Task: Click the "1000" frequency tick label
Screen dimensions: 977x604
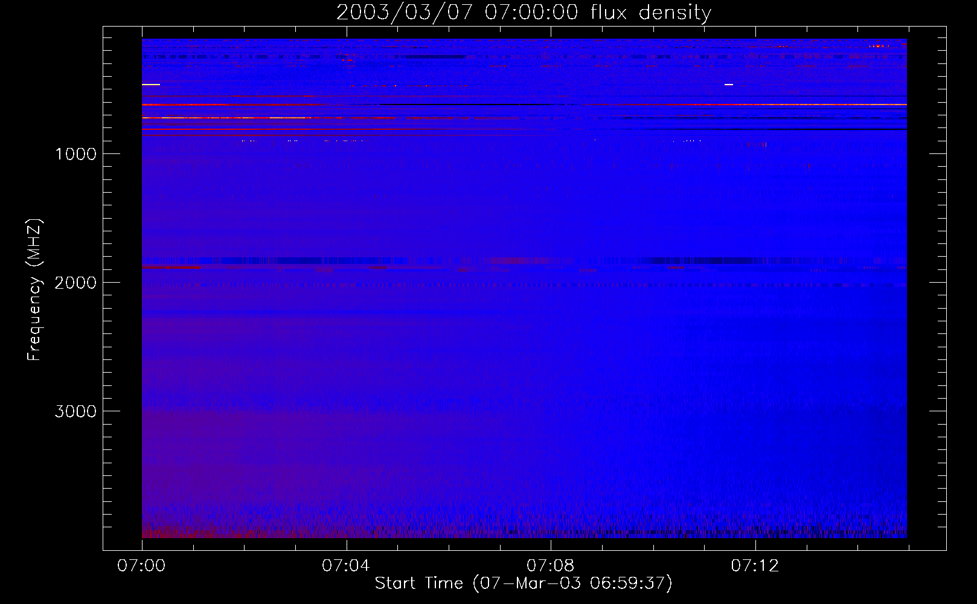Action: [75, 154]
